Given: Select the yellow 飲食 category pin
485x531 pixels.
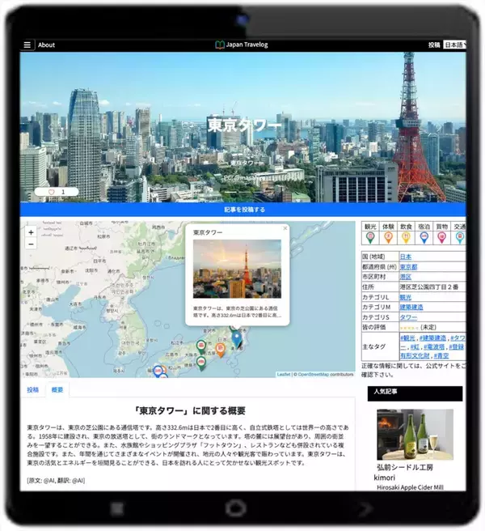Looking at the screenshot, I should pyautogui.click(x=406, y=238).
